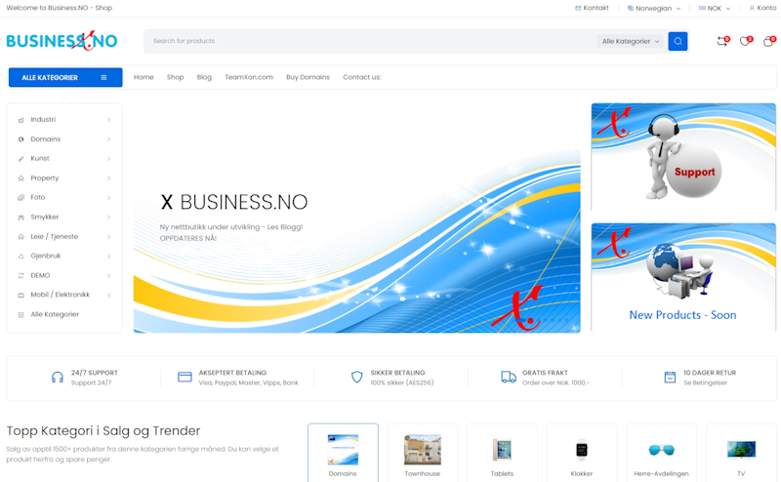Click the Support banner image

[683, 157]
